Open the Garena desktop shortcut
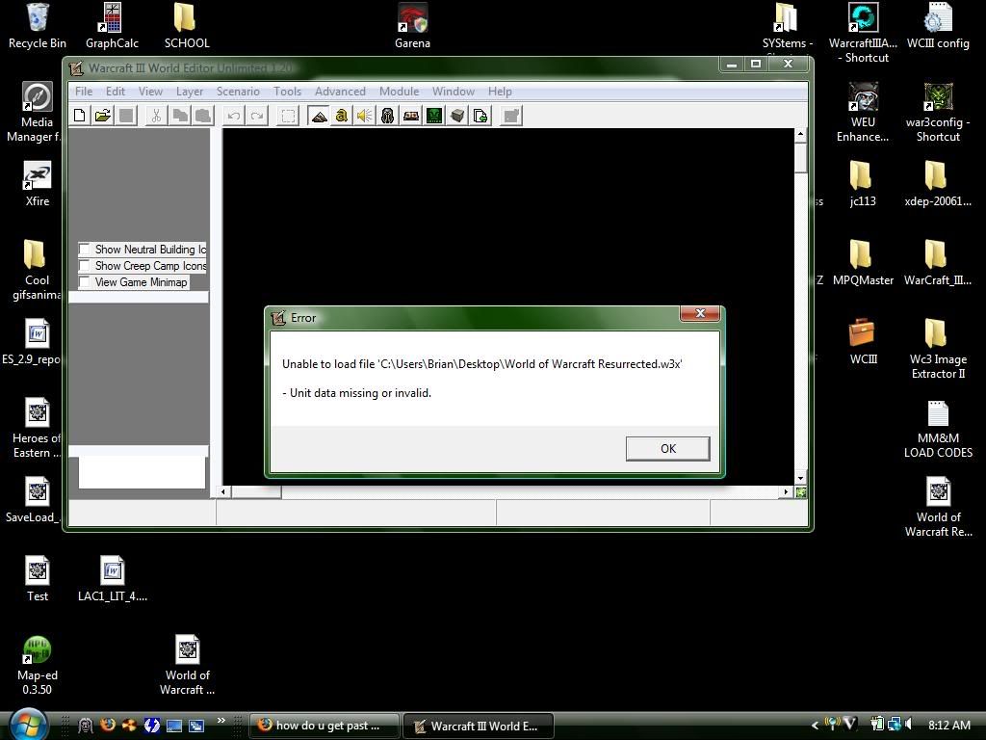This screenshot has width=986, height=740. coord(412,26)
